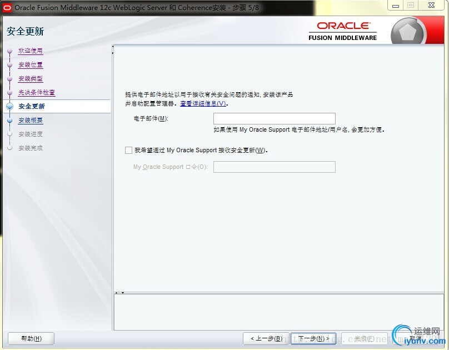This screenshot has height=350, width=449.
Task: Maximize the installer window
Action: [411, 6]
